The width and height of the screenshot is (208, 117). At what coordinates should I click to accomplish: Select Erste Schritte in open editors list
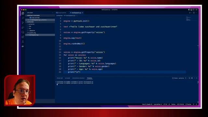pyautogui.click(x=40, y=18)
